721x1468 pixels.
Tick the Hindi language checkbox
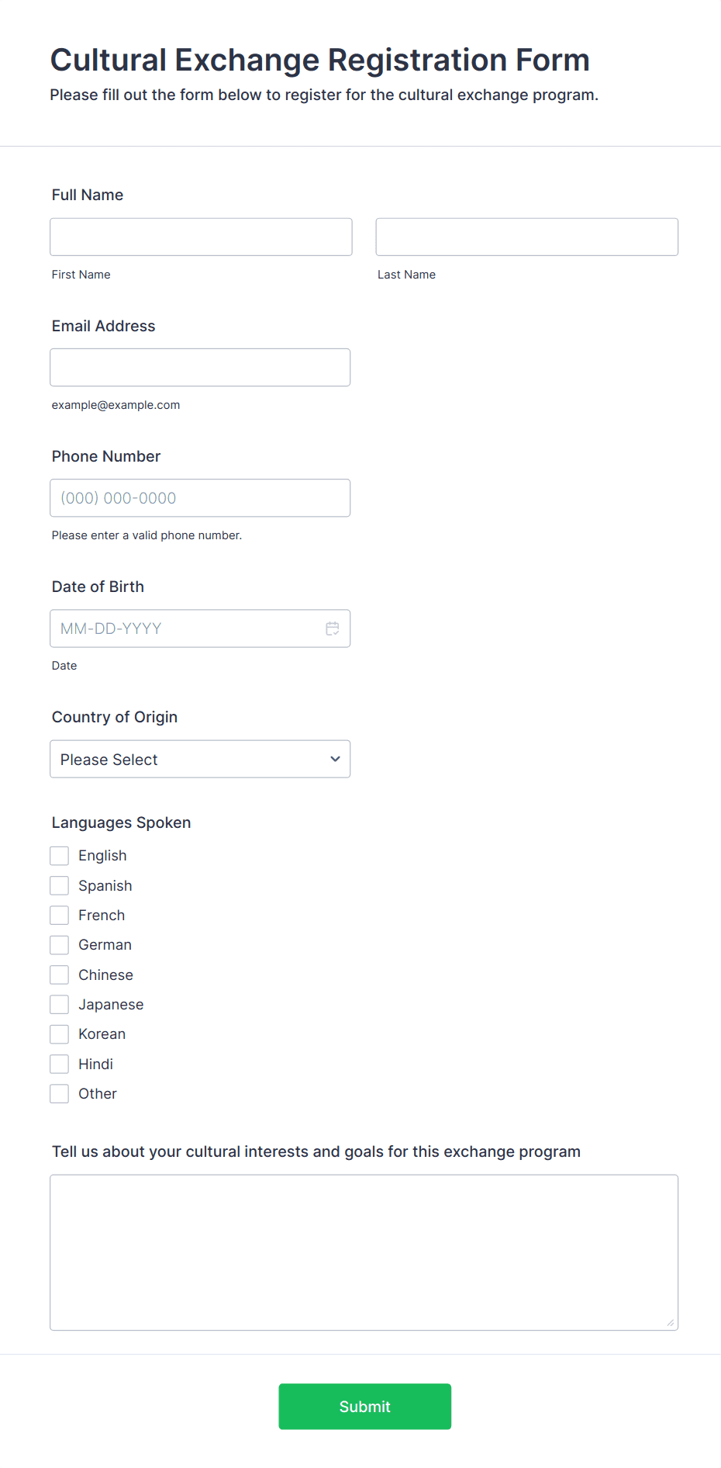(60, 1064)
